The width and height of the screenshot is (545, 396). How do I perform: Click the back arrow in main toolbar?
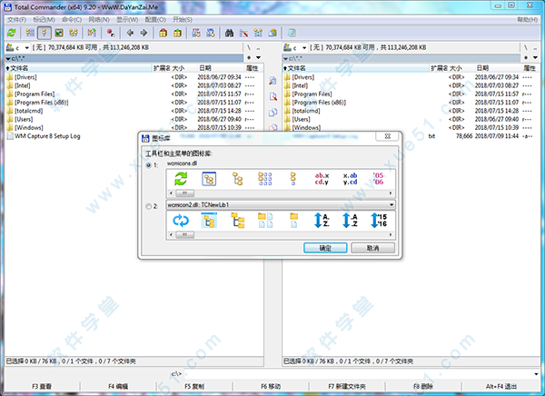129,33
